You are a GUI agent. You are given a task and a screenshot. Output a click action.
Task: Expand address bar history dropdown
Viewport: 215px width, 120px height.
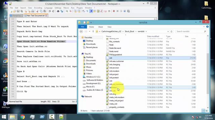coord(168,31)
